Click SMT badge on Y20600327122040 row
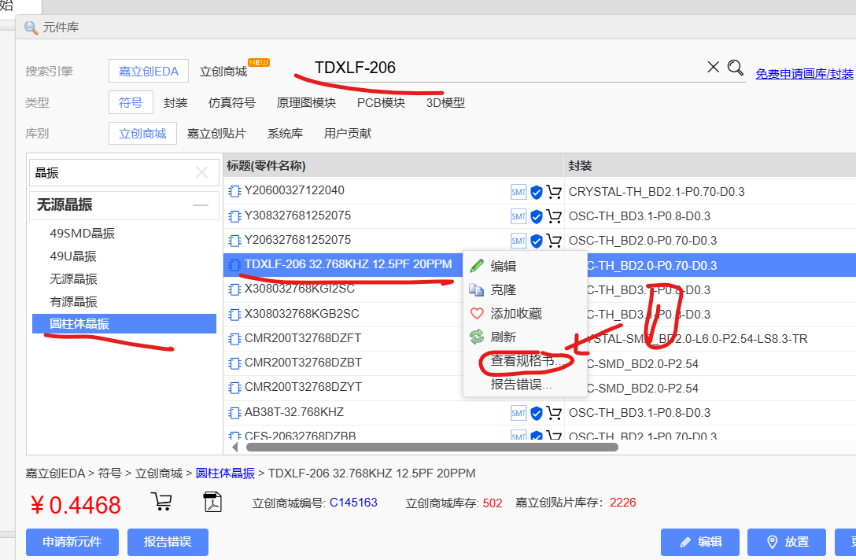 click(x=518, y=192)
